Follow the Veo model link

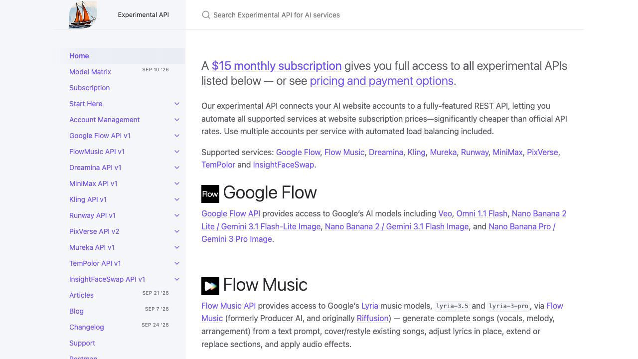[x=445, y=213]
